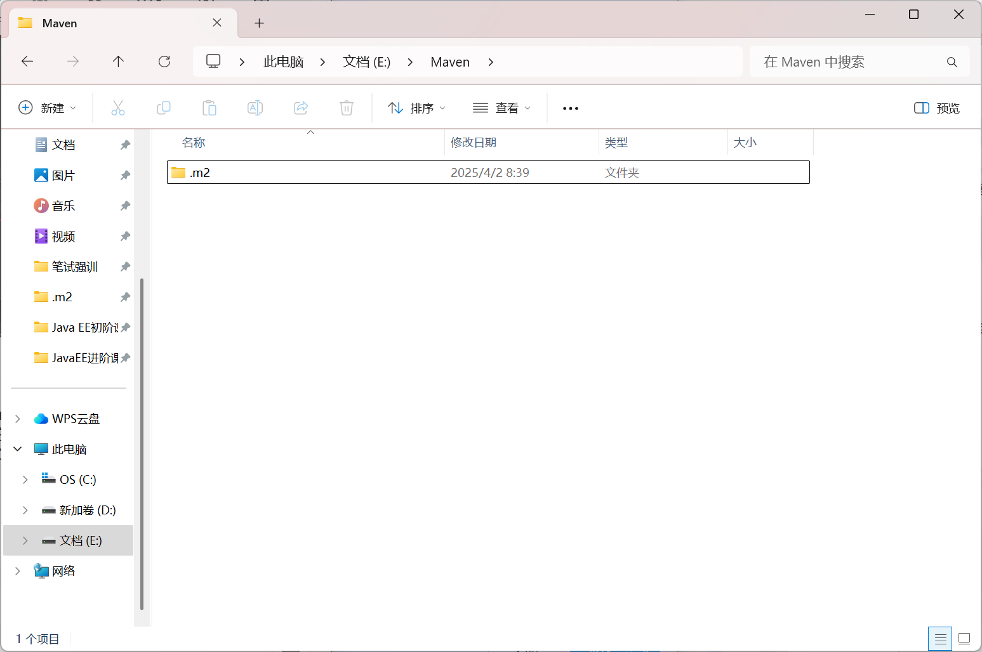
Task: Click the forward navigation arrow
Action: coord(73,62)
